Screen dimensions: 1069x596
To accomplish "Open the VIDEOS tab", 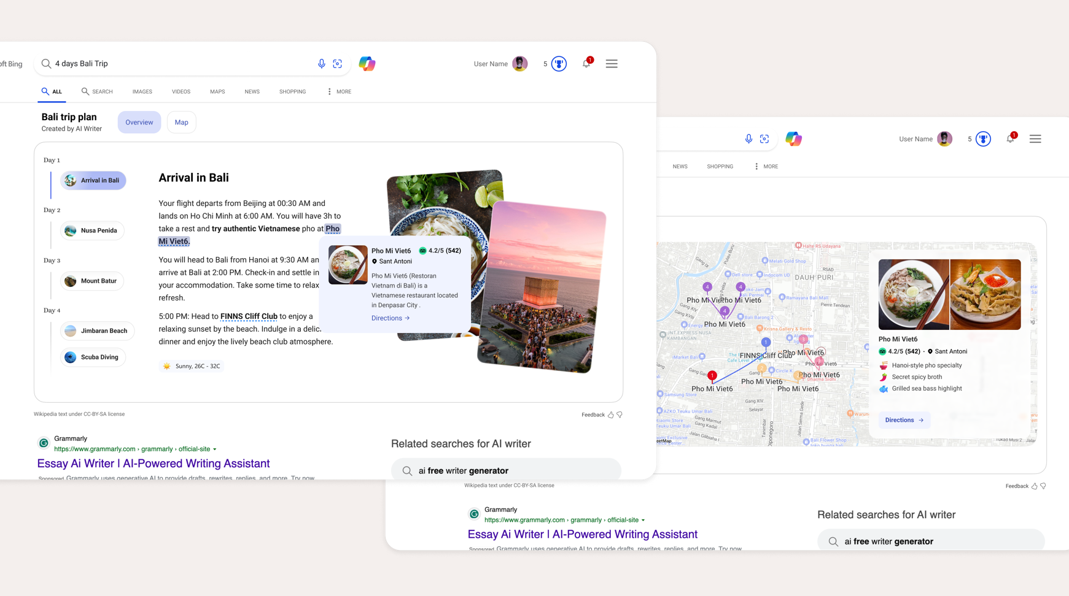I will [181, 91].
